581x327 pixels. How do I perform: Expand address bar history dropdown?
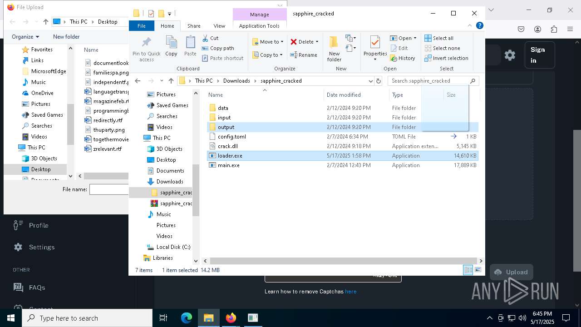(x=370, y=81)
